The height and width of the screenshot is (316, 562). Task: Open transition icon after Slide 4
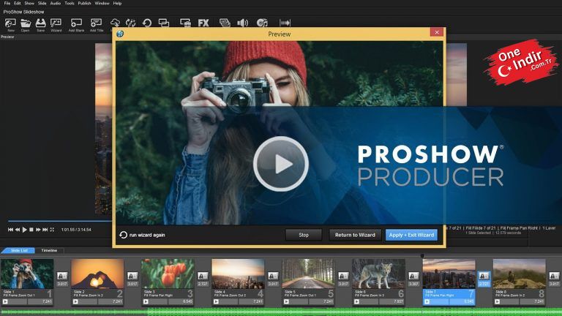(x=273, y=276)
